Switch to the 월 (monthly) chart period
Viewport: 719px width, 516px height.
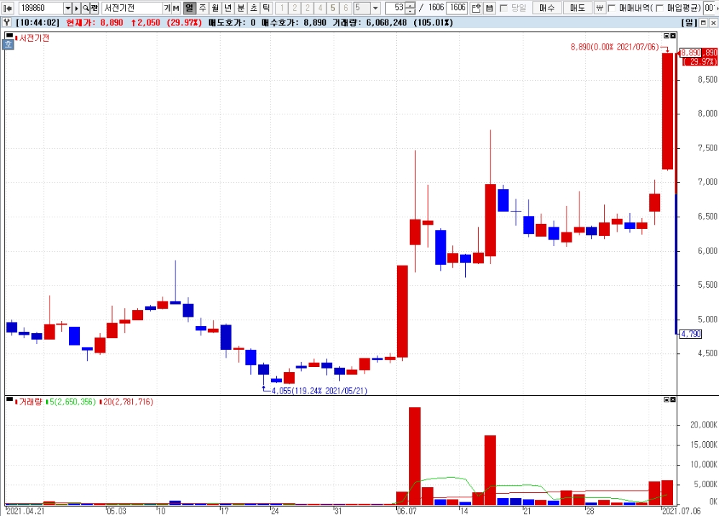[x=215, y=8]
